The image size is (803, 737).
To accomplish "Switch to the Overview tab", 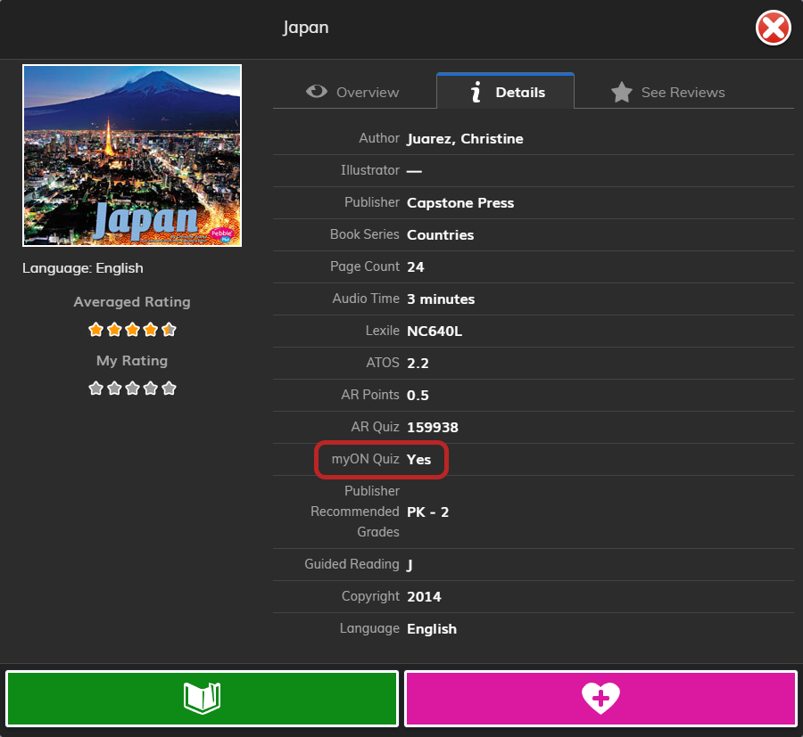I will pyautogui.click(x=354, y=91).
